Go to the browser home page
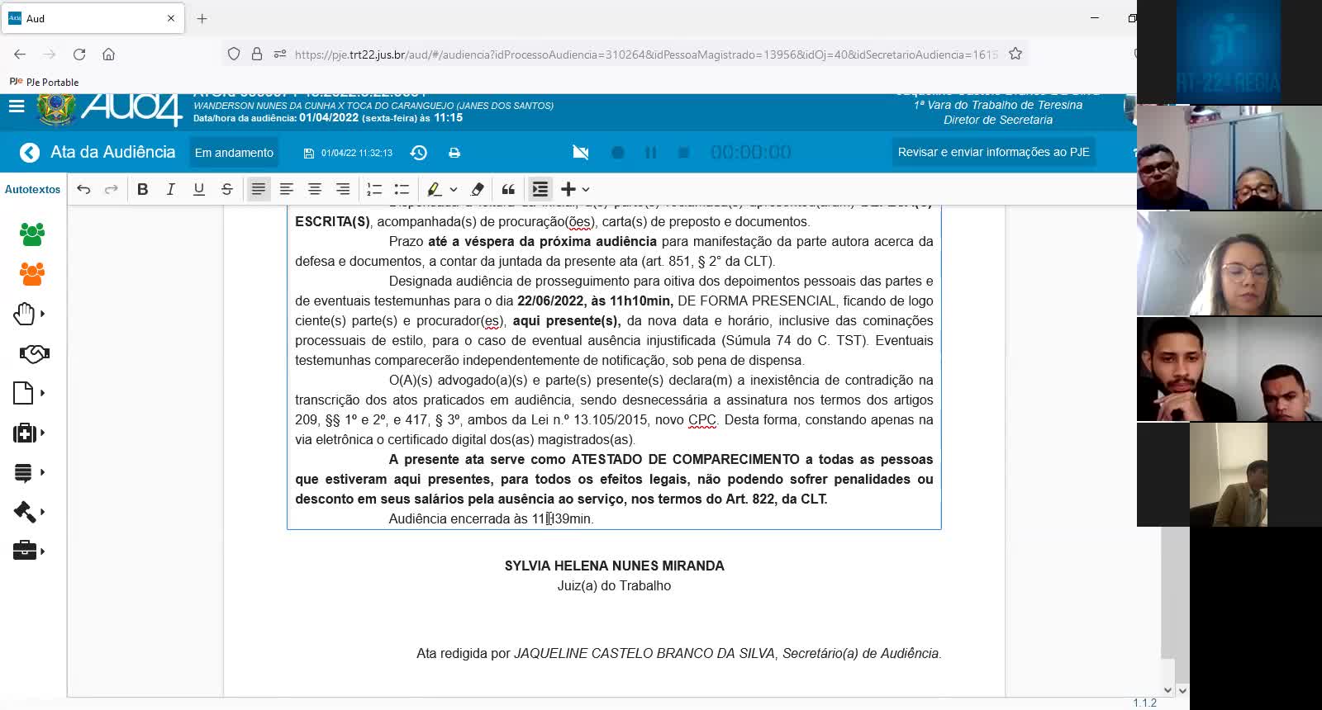This screenshot has width=1322, height=710. tap(108, 54)
